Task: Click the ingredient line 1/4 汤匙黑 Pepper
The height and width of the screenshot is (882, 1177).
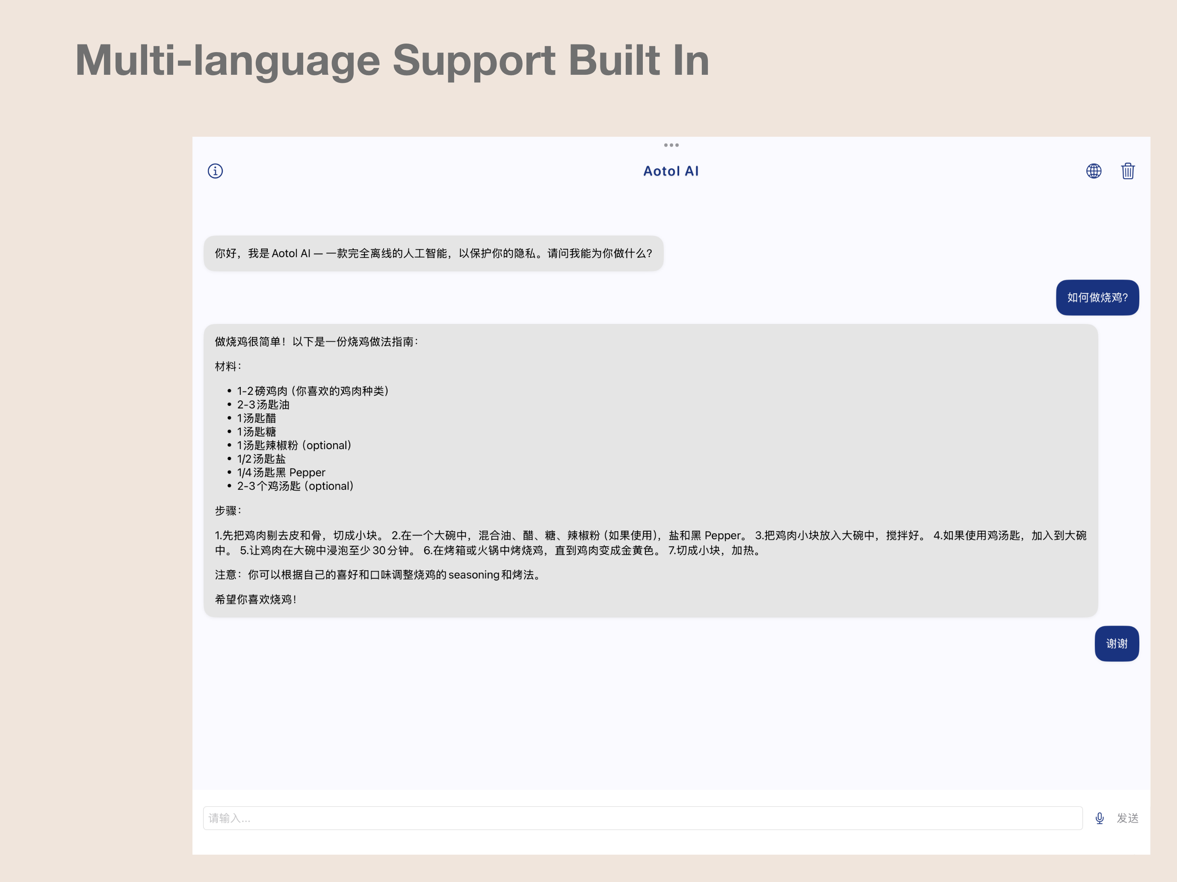Action: pos(281,473)
